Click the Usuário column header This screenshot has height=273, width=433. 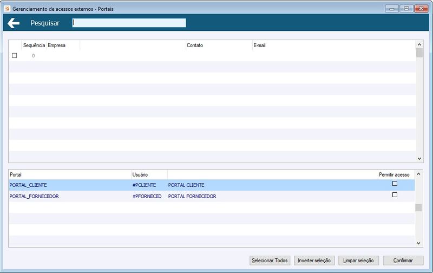click(140, 174)
